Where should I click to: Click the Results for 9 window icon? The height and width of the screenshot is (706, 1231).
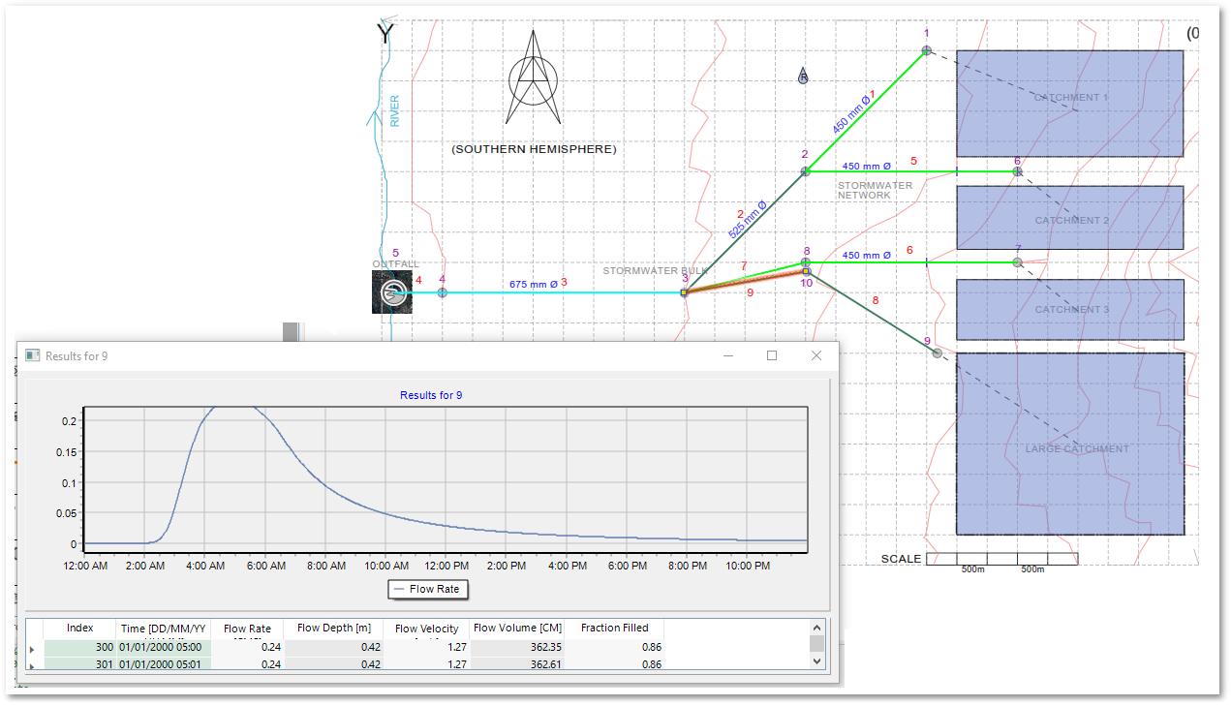[32, 355]
